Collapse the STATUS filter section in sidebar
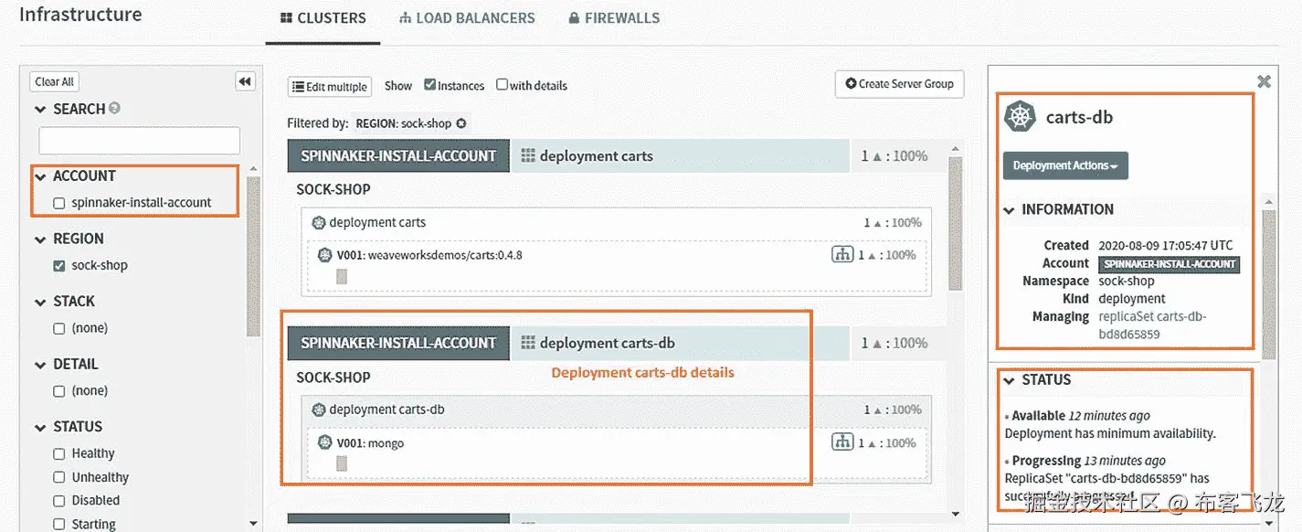The width and height of the screenshot is (1302, 532). tap(40, 427)
